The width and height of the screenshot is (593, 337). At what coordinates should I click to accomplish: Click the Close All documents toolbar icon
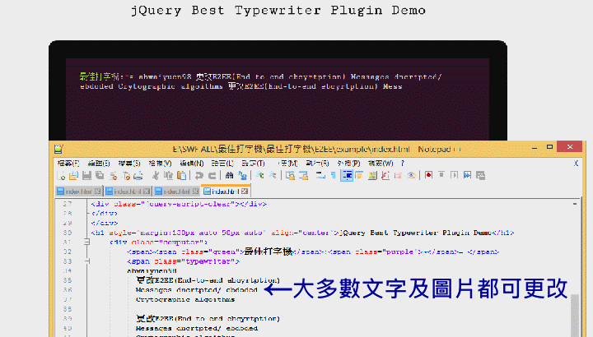coord(126,175)
